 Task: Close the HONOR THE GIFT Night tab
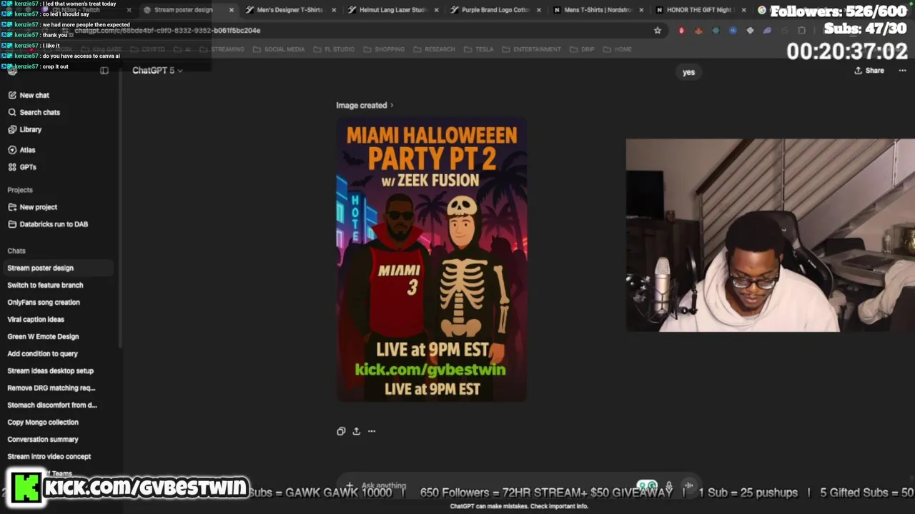[x=743, y=10]
